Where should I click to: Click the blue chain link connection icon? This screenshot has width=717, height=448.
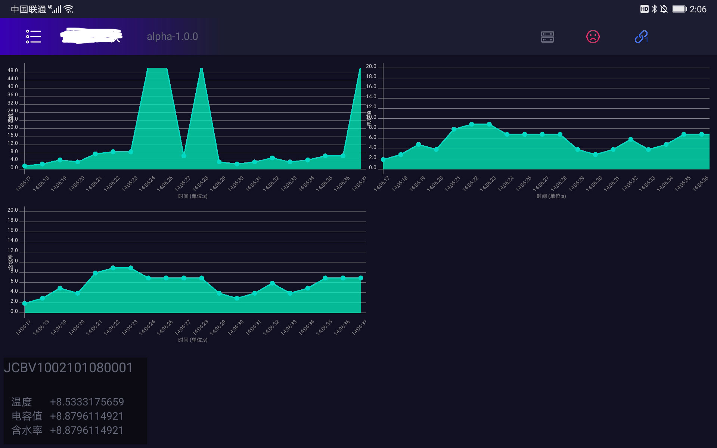coord(641,37)
